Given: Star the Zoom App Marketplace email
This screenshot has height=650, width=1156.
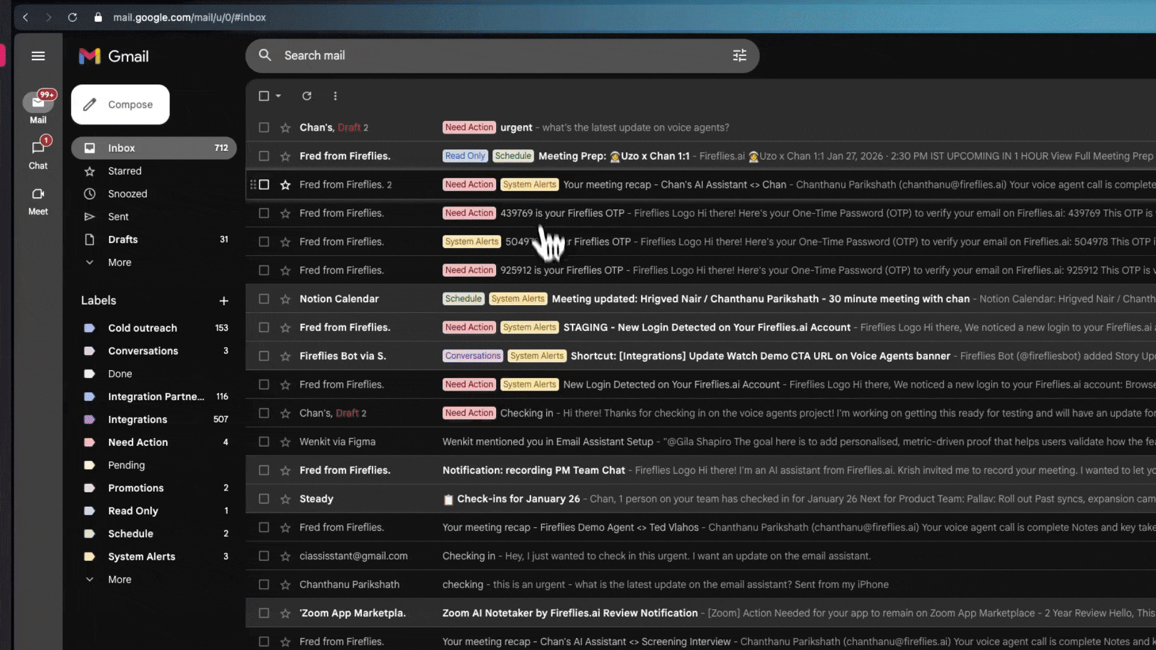Looking at the screenshot, I should coord(285,613).
